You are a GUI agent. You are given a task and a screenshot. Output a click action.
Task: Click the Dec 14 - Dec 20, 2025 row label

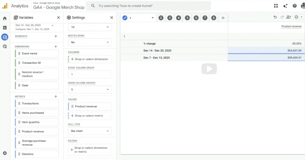coord(157,50)
